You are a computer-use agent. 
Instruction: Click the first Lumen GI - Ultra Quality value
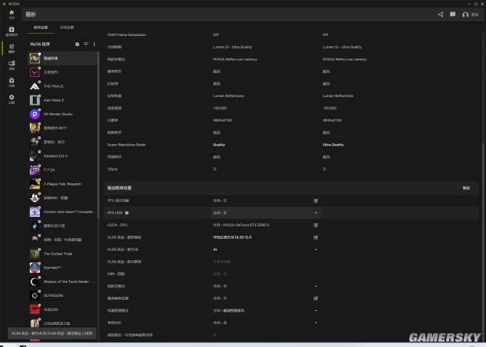click(233, 47)
